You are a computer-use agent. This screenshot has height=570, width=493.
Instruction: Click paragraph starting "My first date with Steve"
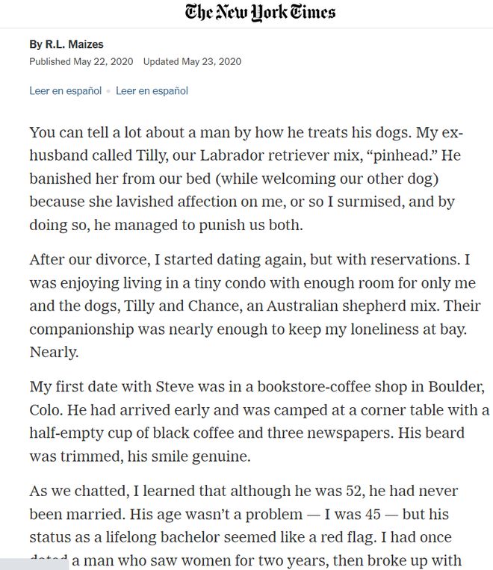259,421
